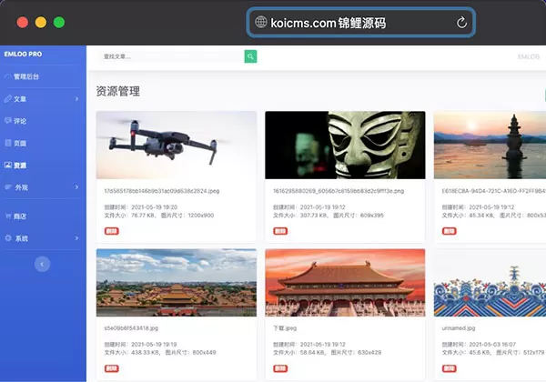Expand the 系统 submenu chevron
This screenshot has width=546, height=382.
click(76, 238)
